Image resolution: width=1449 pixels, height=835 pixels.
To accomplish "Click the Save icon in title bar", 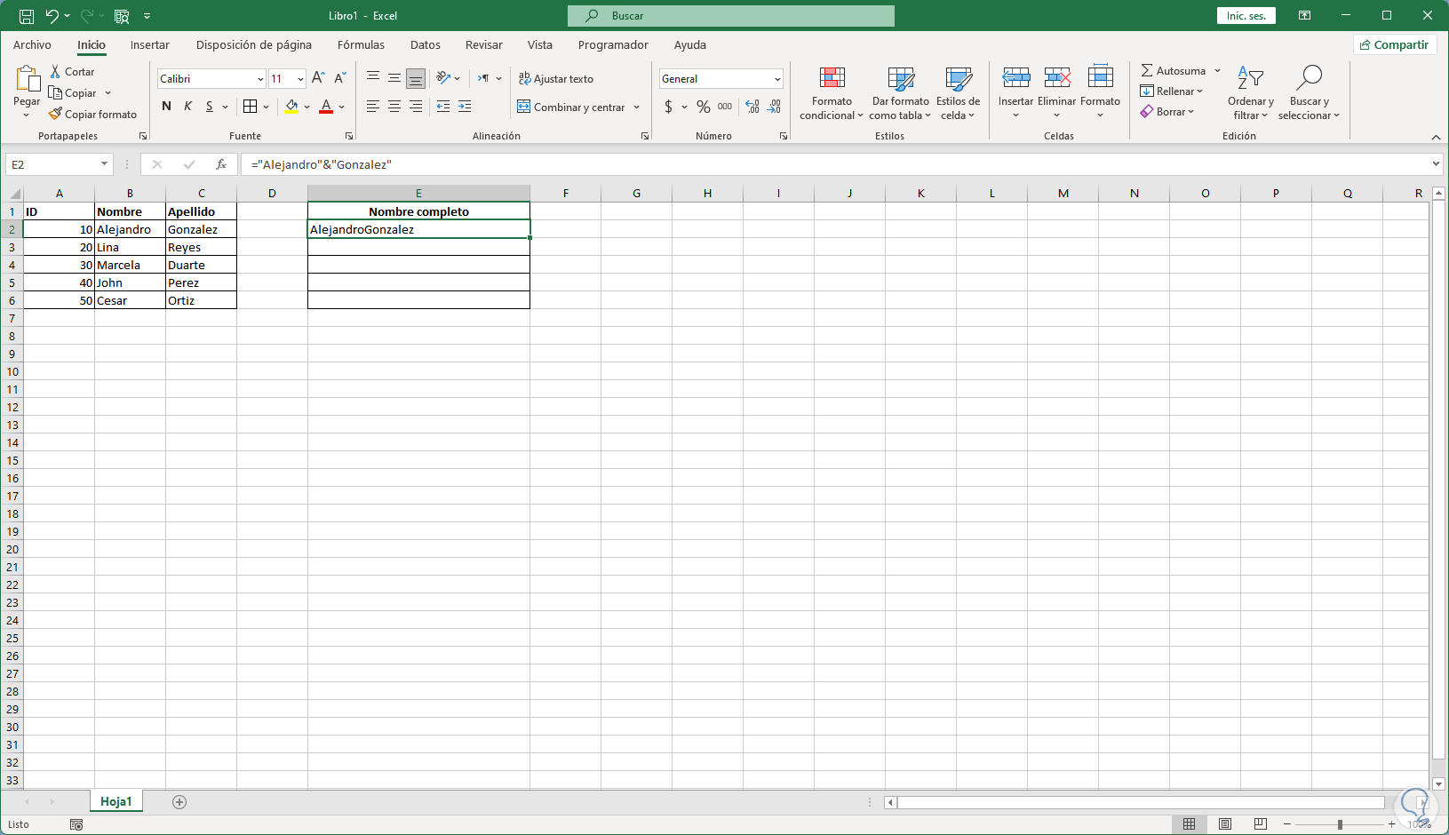I will (27, 16).
